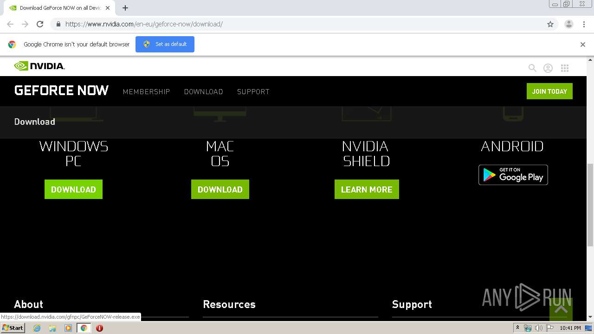
Task: Click the NVIDIA logo
Action: [39, 66]
